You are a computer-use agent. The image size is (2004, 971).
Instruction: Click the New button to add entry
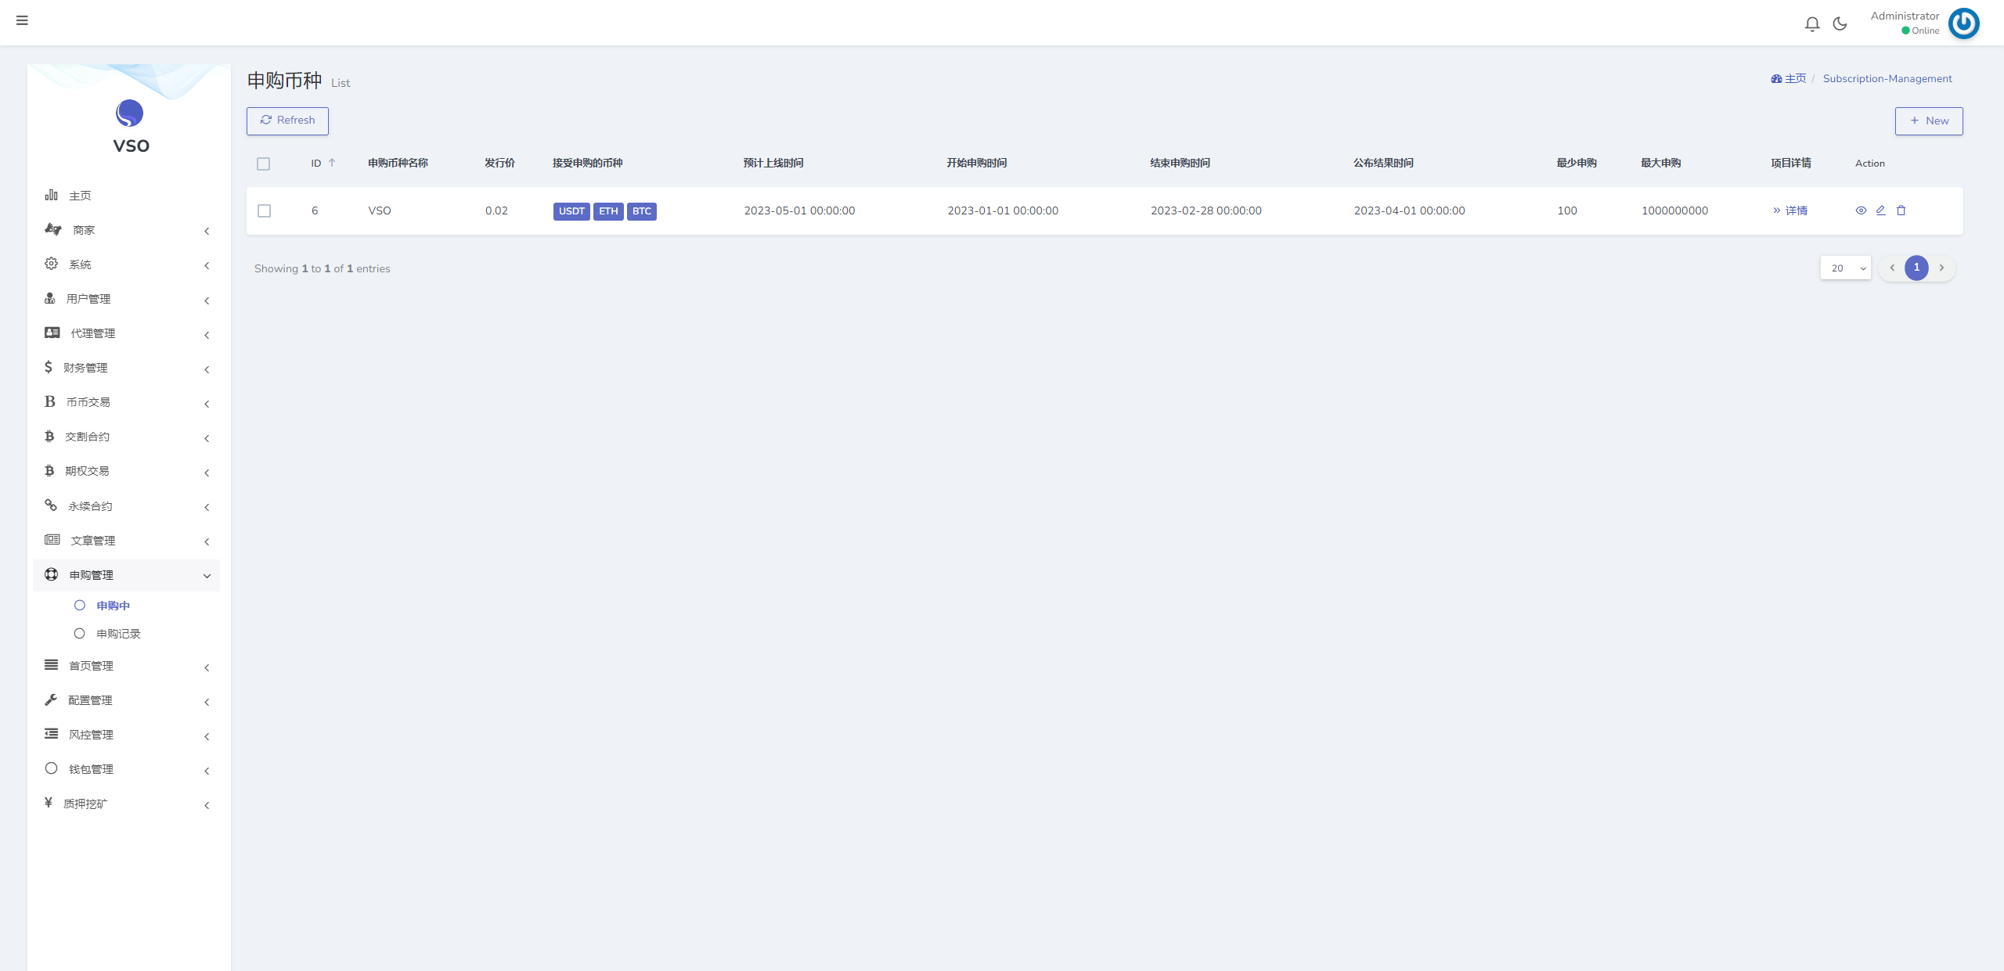[1930, 120]
